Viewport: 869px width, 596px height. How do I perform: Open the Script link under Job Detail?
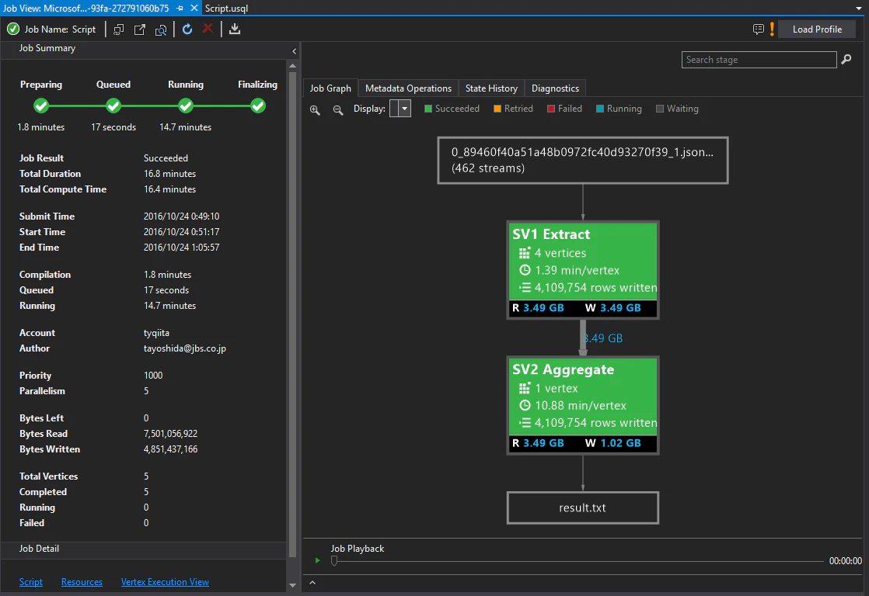click(31, 581)
